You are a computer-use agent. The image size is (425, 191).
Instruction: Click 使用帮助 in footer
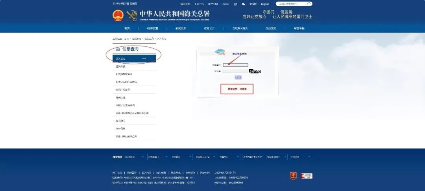190,173
